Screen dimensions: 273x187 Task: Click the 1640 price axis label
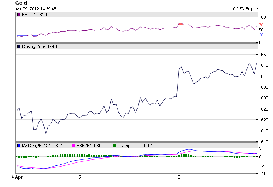click(264, 76)
